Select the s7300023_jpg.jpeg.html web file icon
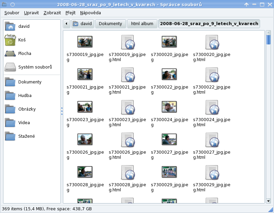 click(128, 108)
